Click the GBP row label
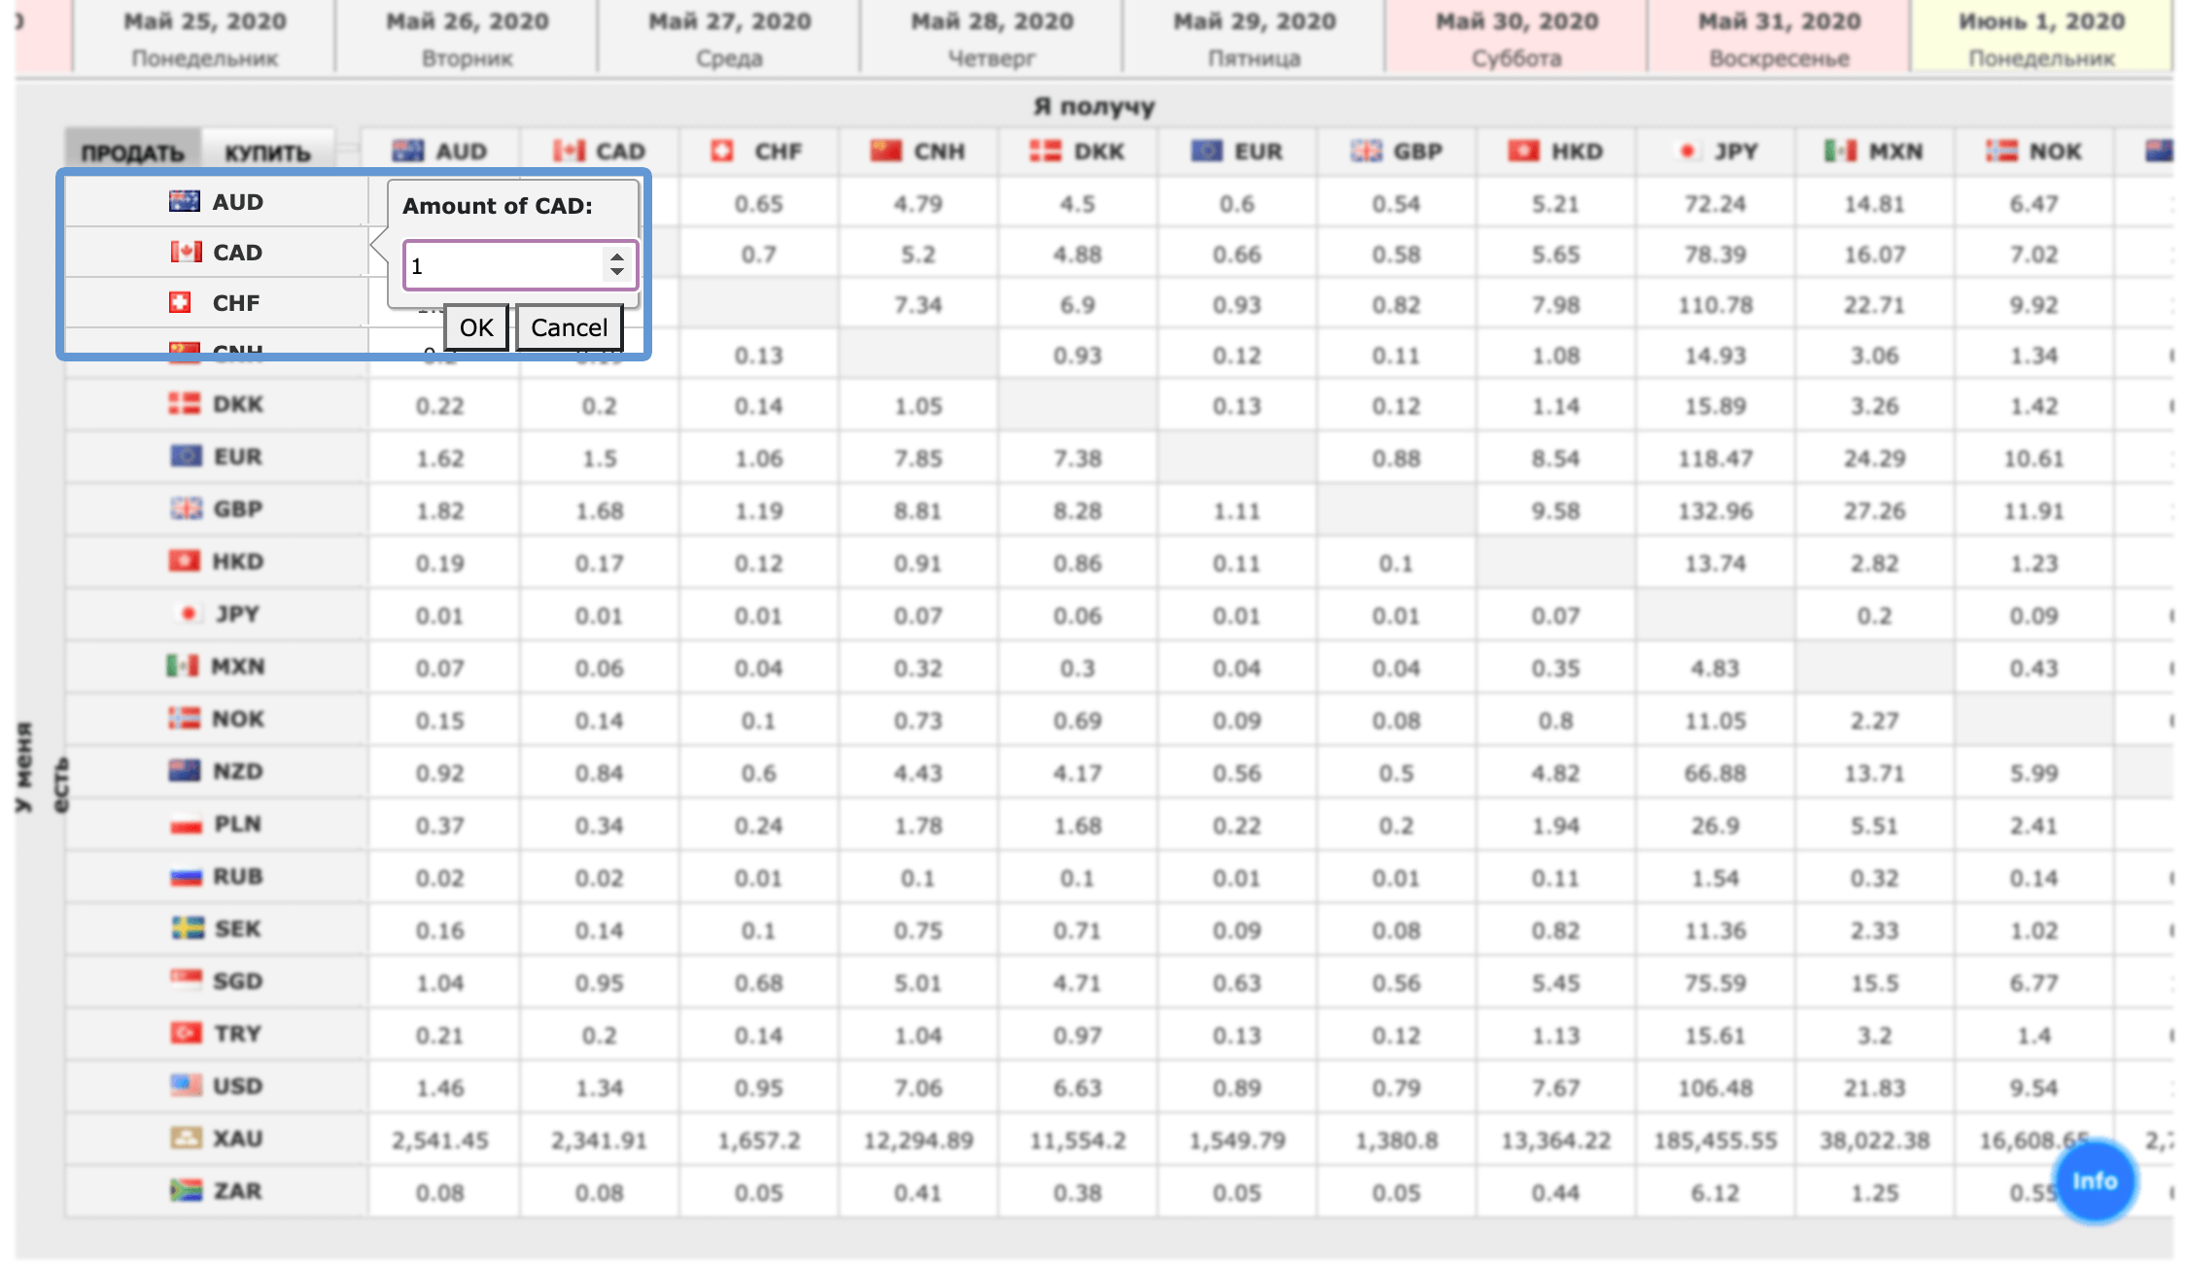2187x1263 pixels. (x=237, y=508)
